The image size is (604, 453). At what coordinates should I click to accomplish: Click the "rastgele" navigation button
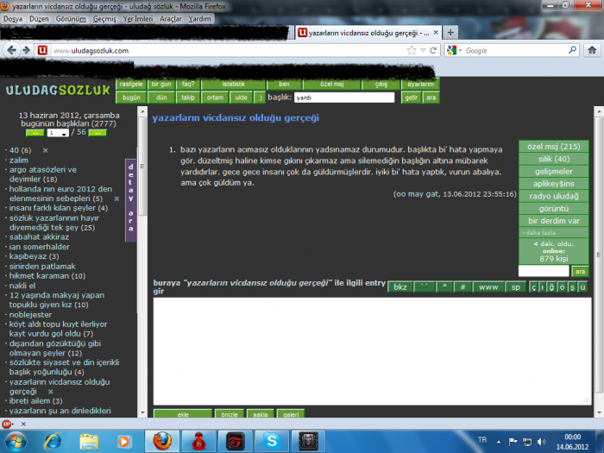pos(131,85)
